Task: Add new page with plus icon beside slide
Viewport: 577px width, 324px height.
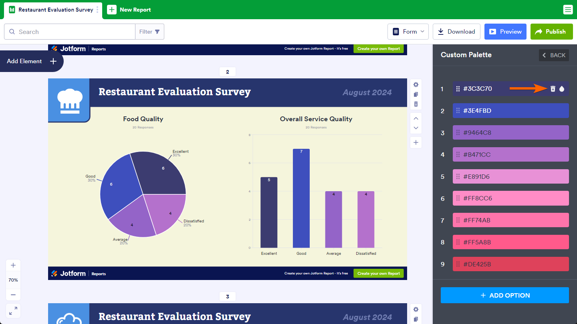Action: coord(416,142)
